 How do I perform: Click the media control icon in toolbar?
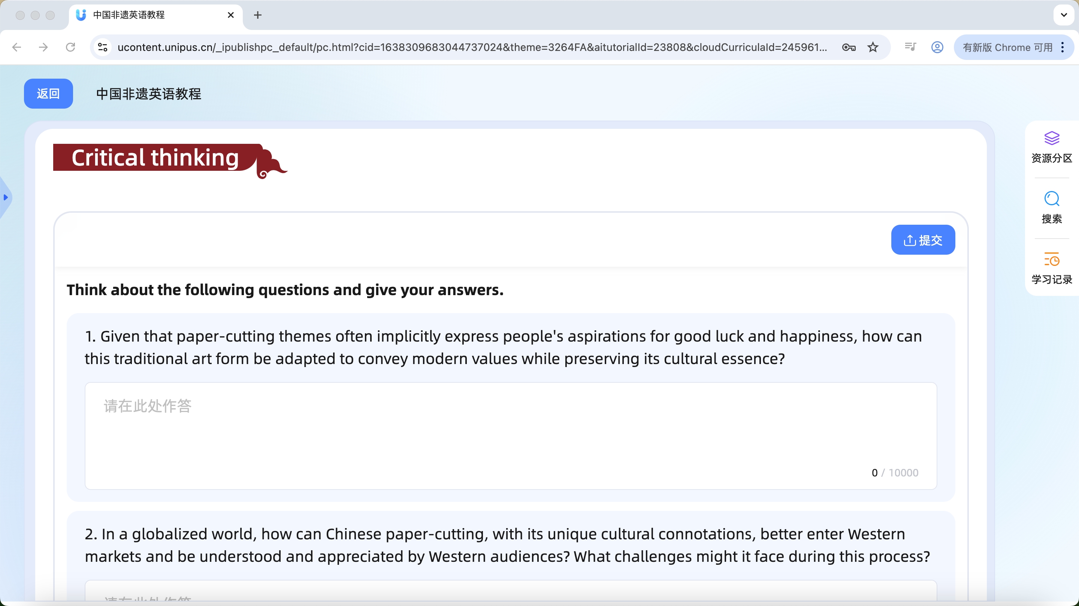[x=910, y=47]
